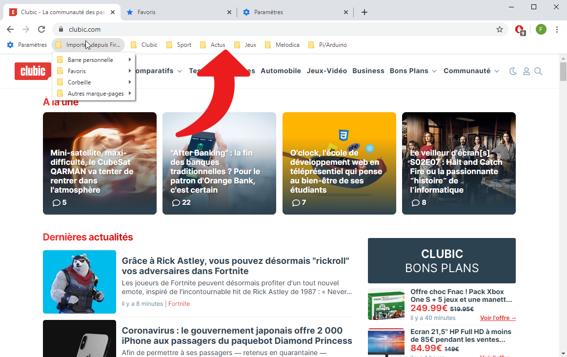Click the "il y a 8 minutes" timestamp

coord(142,304)
